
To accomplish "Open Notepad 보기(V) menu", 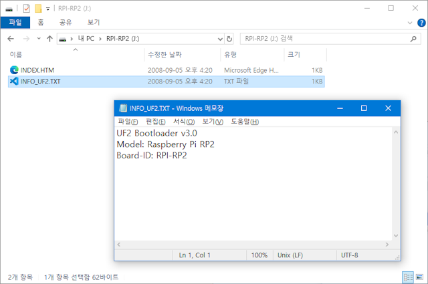I will tap(213, 122).
